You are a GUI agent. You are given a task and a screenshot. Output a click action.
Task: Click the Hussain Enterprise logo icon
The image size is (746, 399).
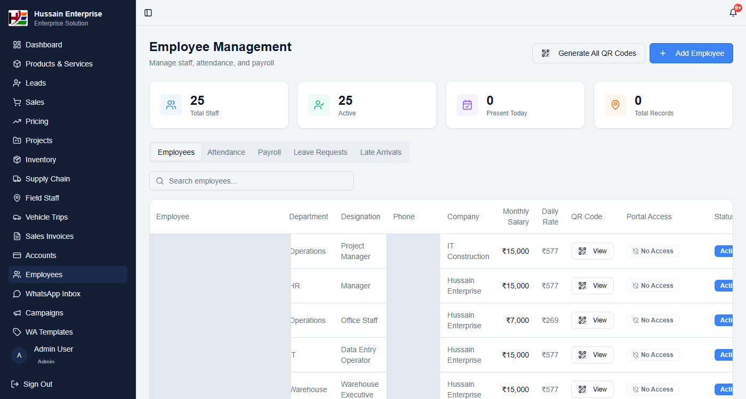pyautogui.click(x=18, y=18)
